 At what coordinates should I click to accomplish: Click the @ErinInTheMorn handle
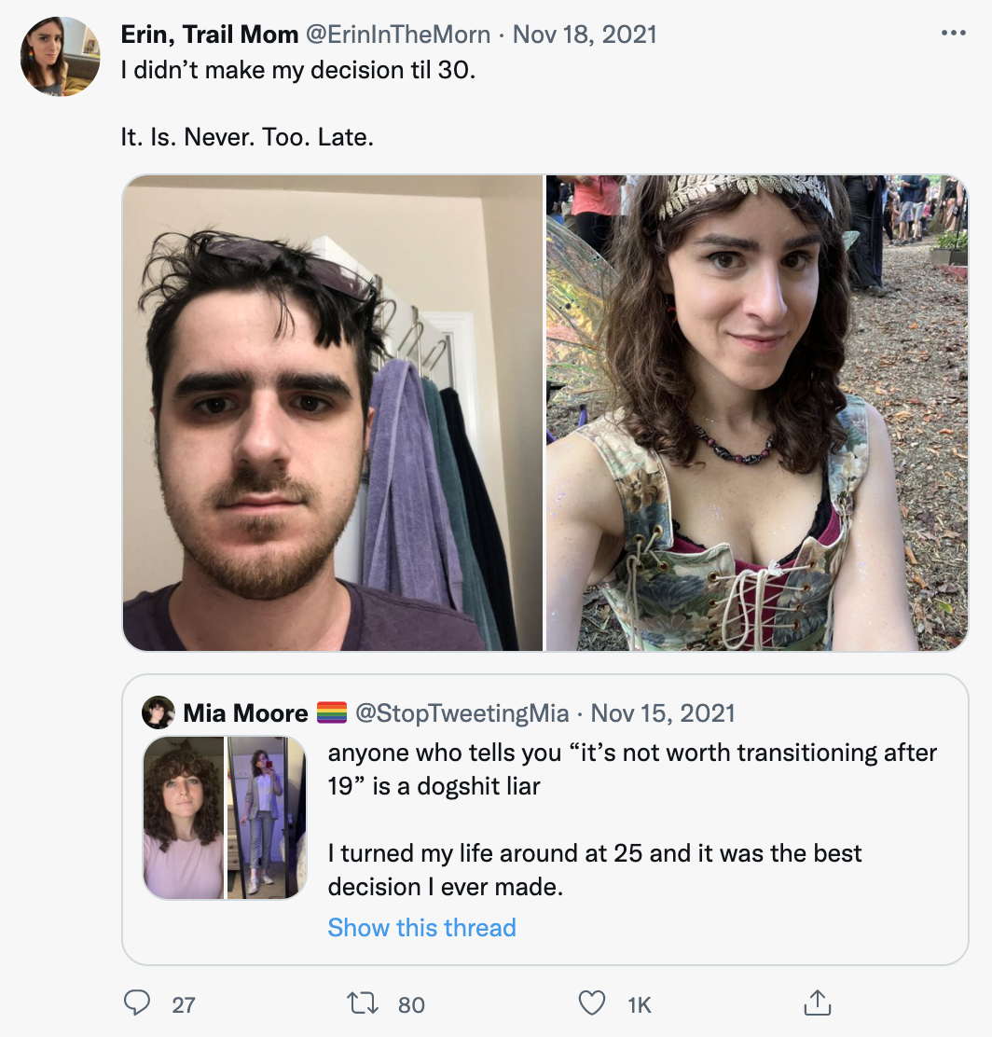(398, 35)
